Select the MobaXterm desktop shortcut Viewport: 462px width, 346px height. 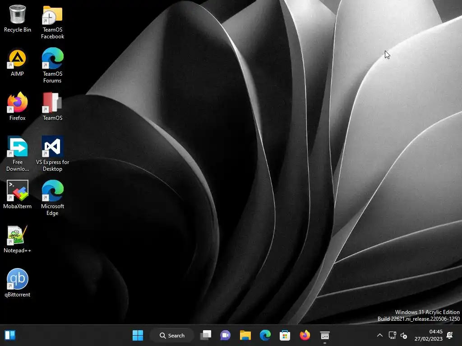pos(18,195)
